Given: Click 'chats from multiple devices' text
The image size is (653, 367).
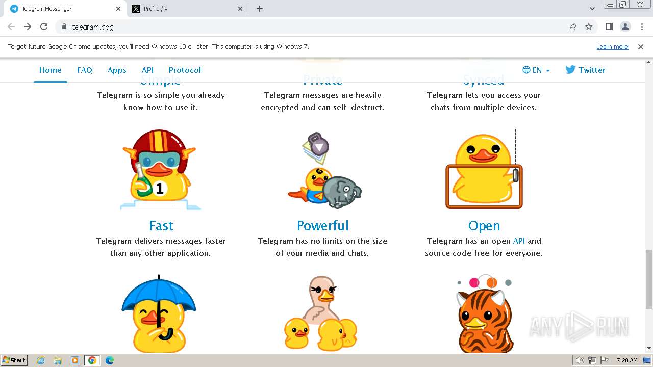Looking at the screenshot, I should pyautogui.click(x=484, y=107).
